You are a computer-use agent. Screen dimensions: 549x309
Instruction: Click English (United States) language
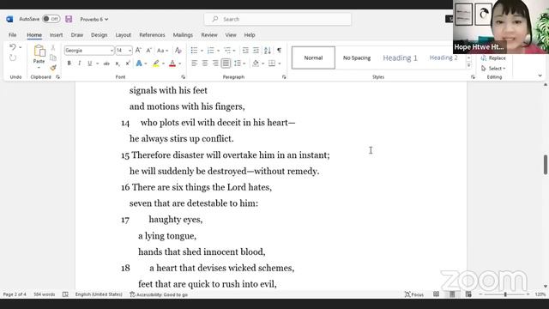pos(99,294)
